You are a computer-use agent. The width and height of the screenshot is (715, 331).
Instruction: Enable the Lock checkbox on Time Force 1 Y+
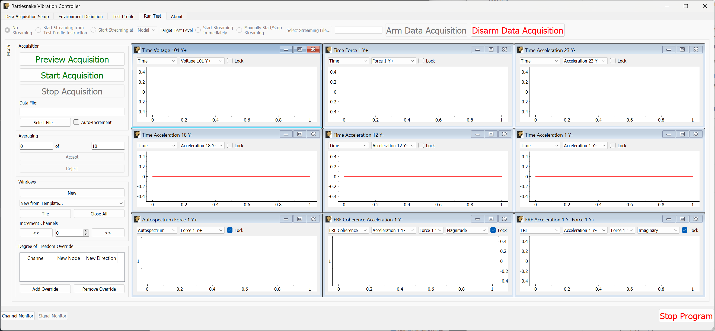421,61
